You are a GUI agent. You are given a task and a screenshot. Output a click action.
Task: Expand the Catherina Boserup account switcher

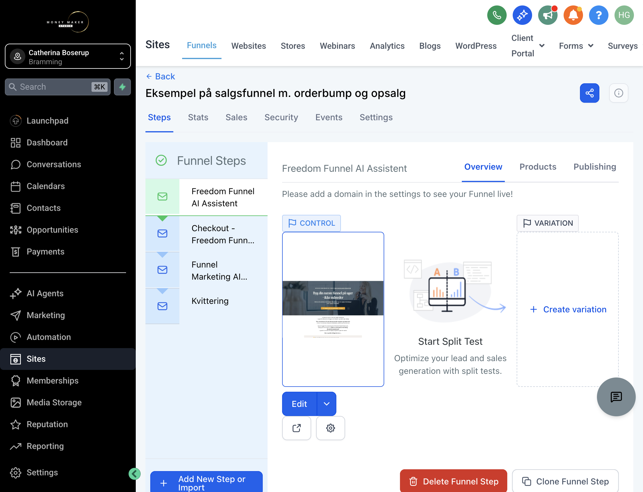point(68,56)
